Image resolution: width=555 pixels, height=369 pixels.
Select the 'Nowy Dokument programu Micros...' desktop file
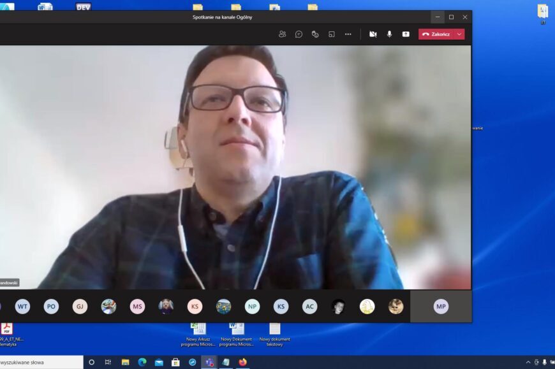pyautogui.click(x=237, y=335)
